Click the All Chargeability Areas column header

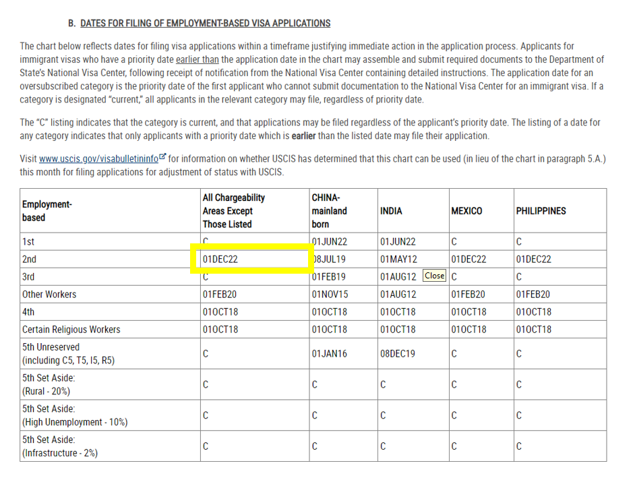(234, 210)
